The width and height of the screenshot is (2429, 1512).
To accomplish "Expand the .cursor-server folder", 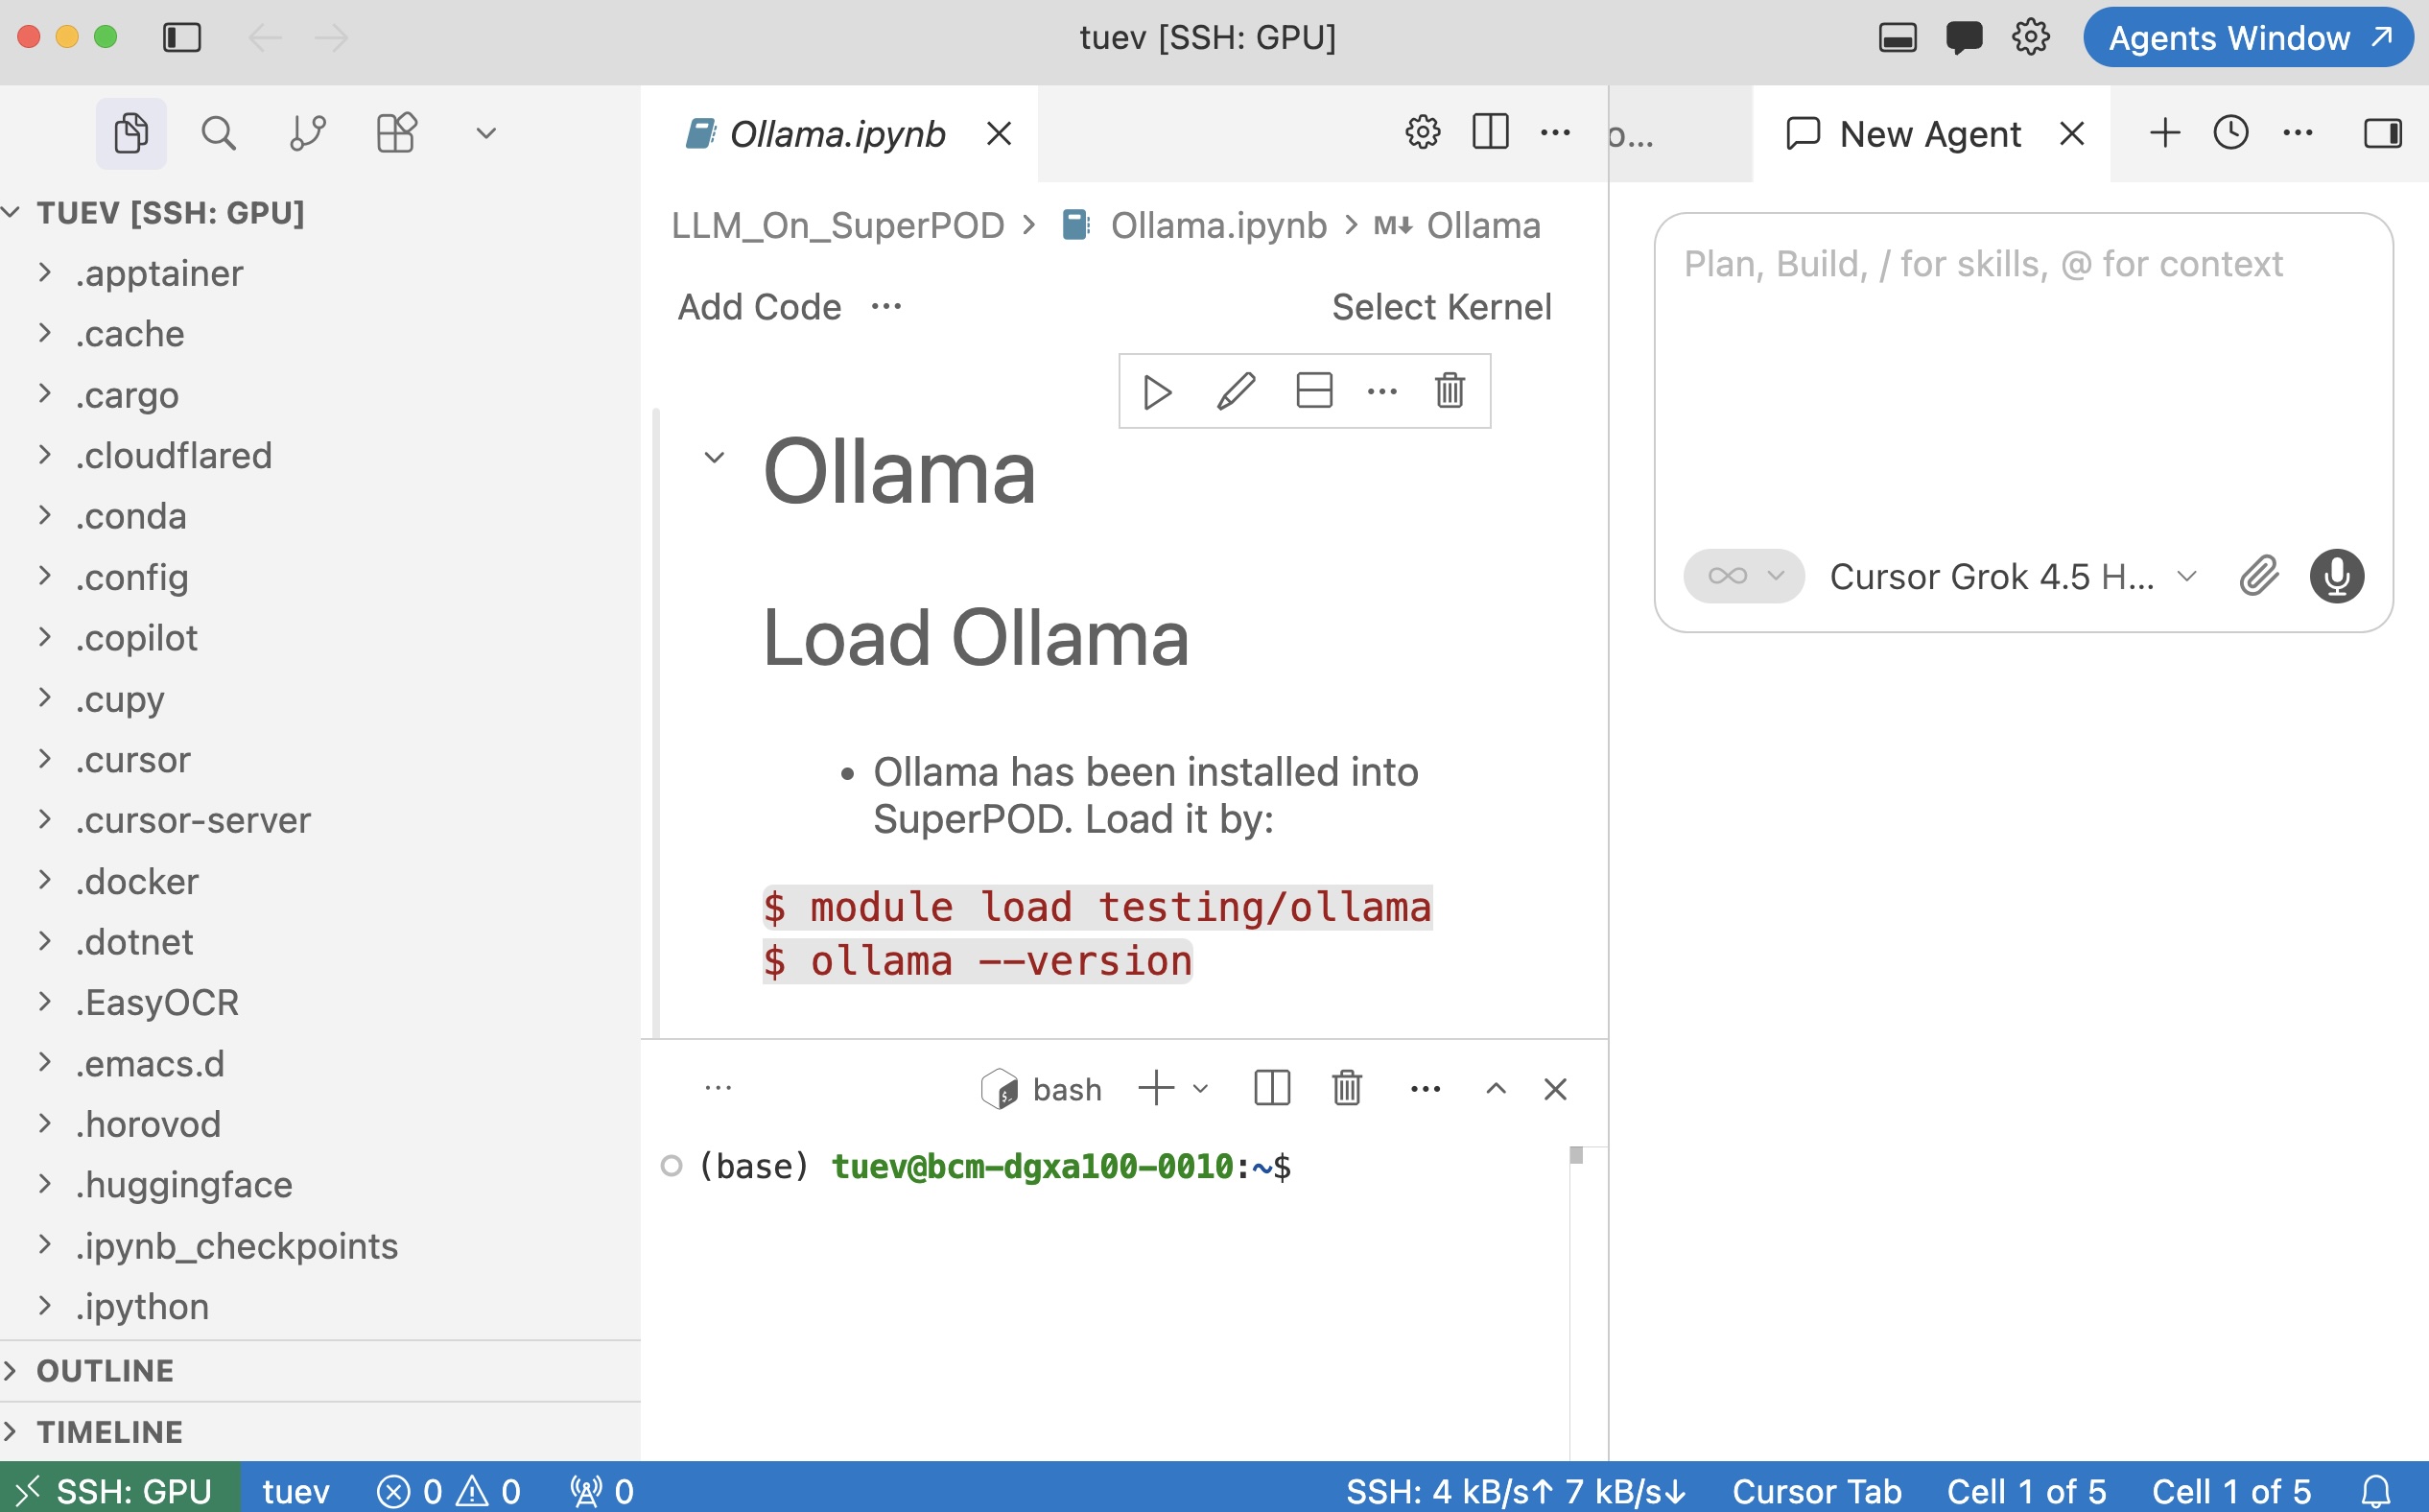I will click(x=320, y=821).
